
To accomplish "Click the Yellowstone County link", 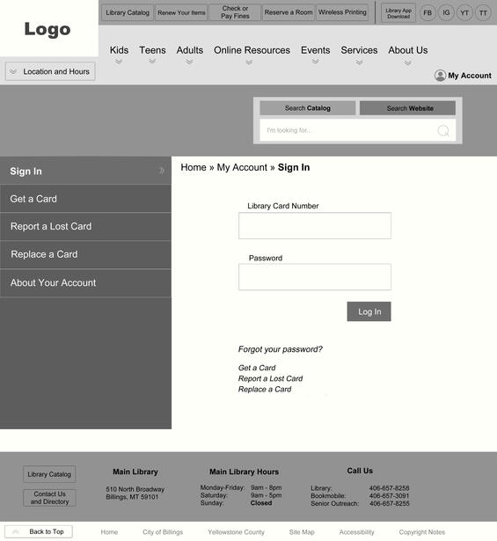I will click(x=236, y=532).
